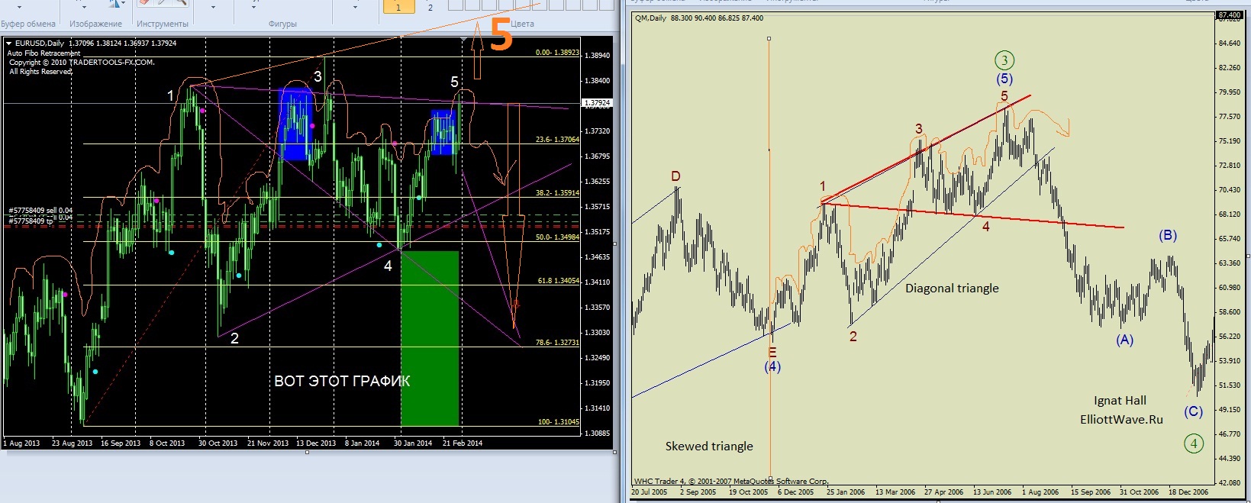Grab bottom handle of vertical orange line, QM chart
The width and height of the screenshot is (1251, 503).
tap(770, 479)
